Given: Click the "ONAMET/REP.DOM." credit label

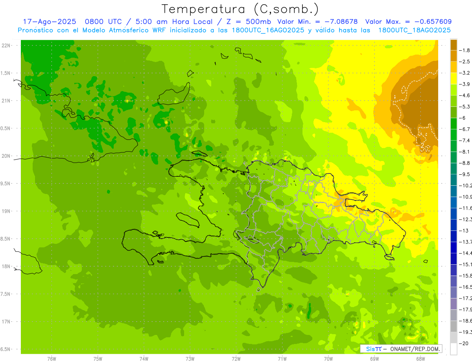Looking at the screenshot, I should pyautogui.click(x=415, y=349).
